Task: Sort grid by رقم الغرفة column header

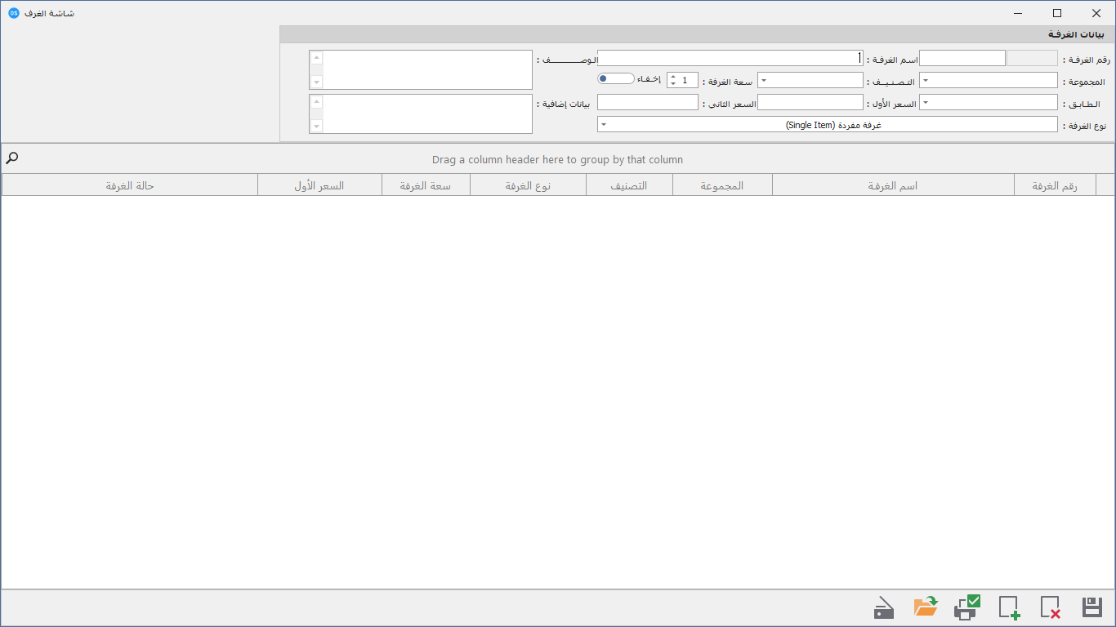Action: click(x=1055, y=185)
